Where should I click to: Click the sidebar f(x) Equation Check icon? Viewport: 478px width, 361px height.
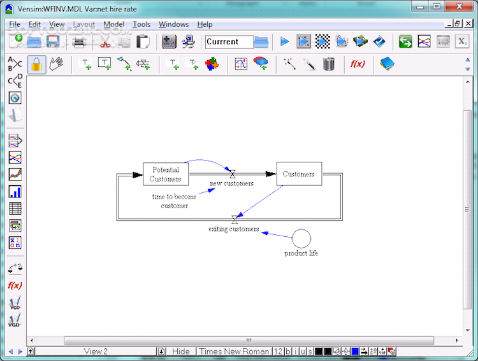(15, 285)
